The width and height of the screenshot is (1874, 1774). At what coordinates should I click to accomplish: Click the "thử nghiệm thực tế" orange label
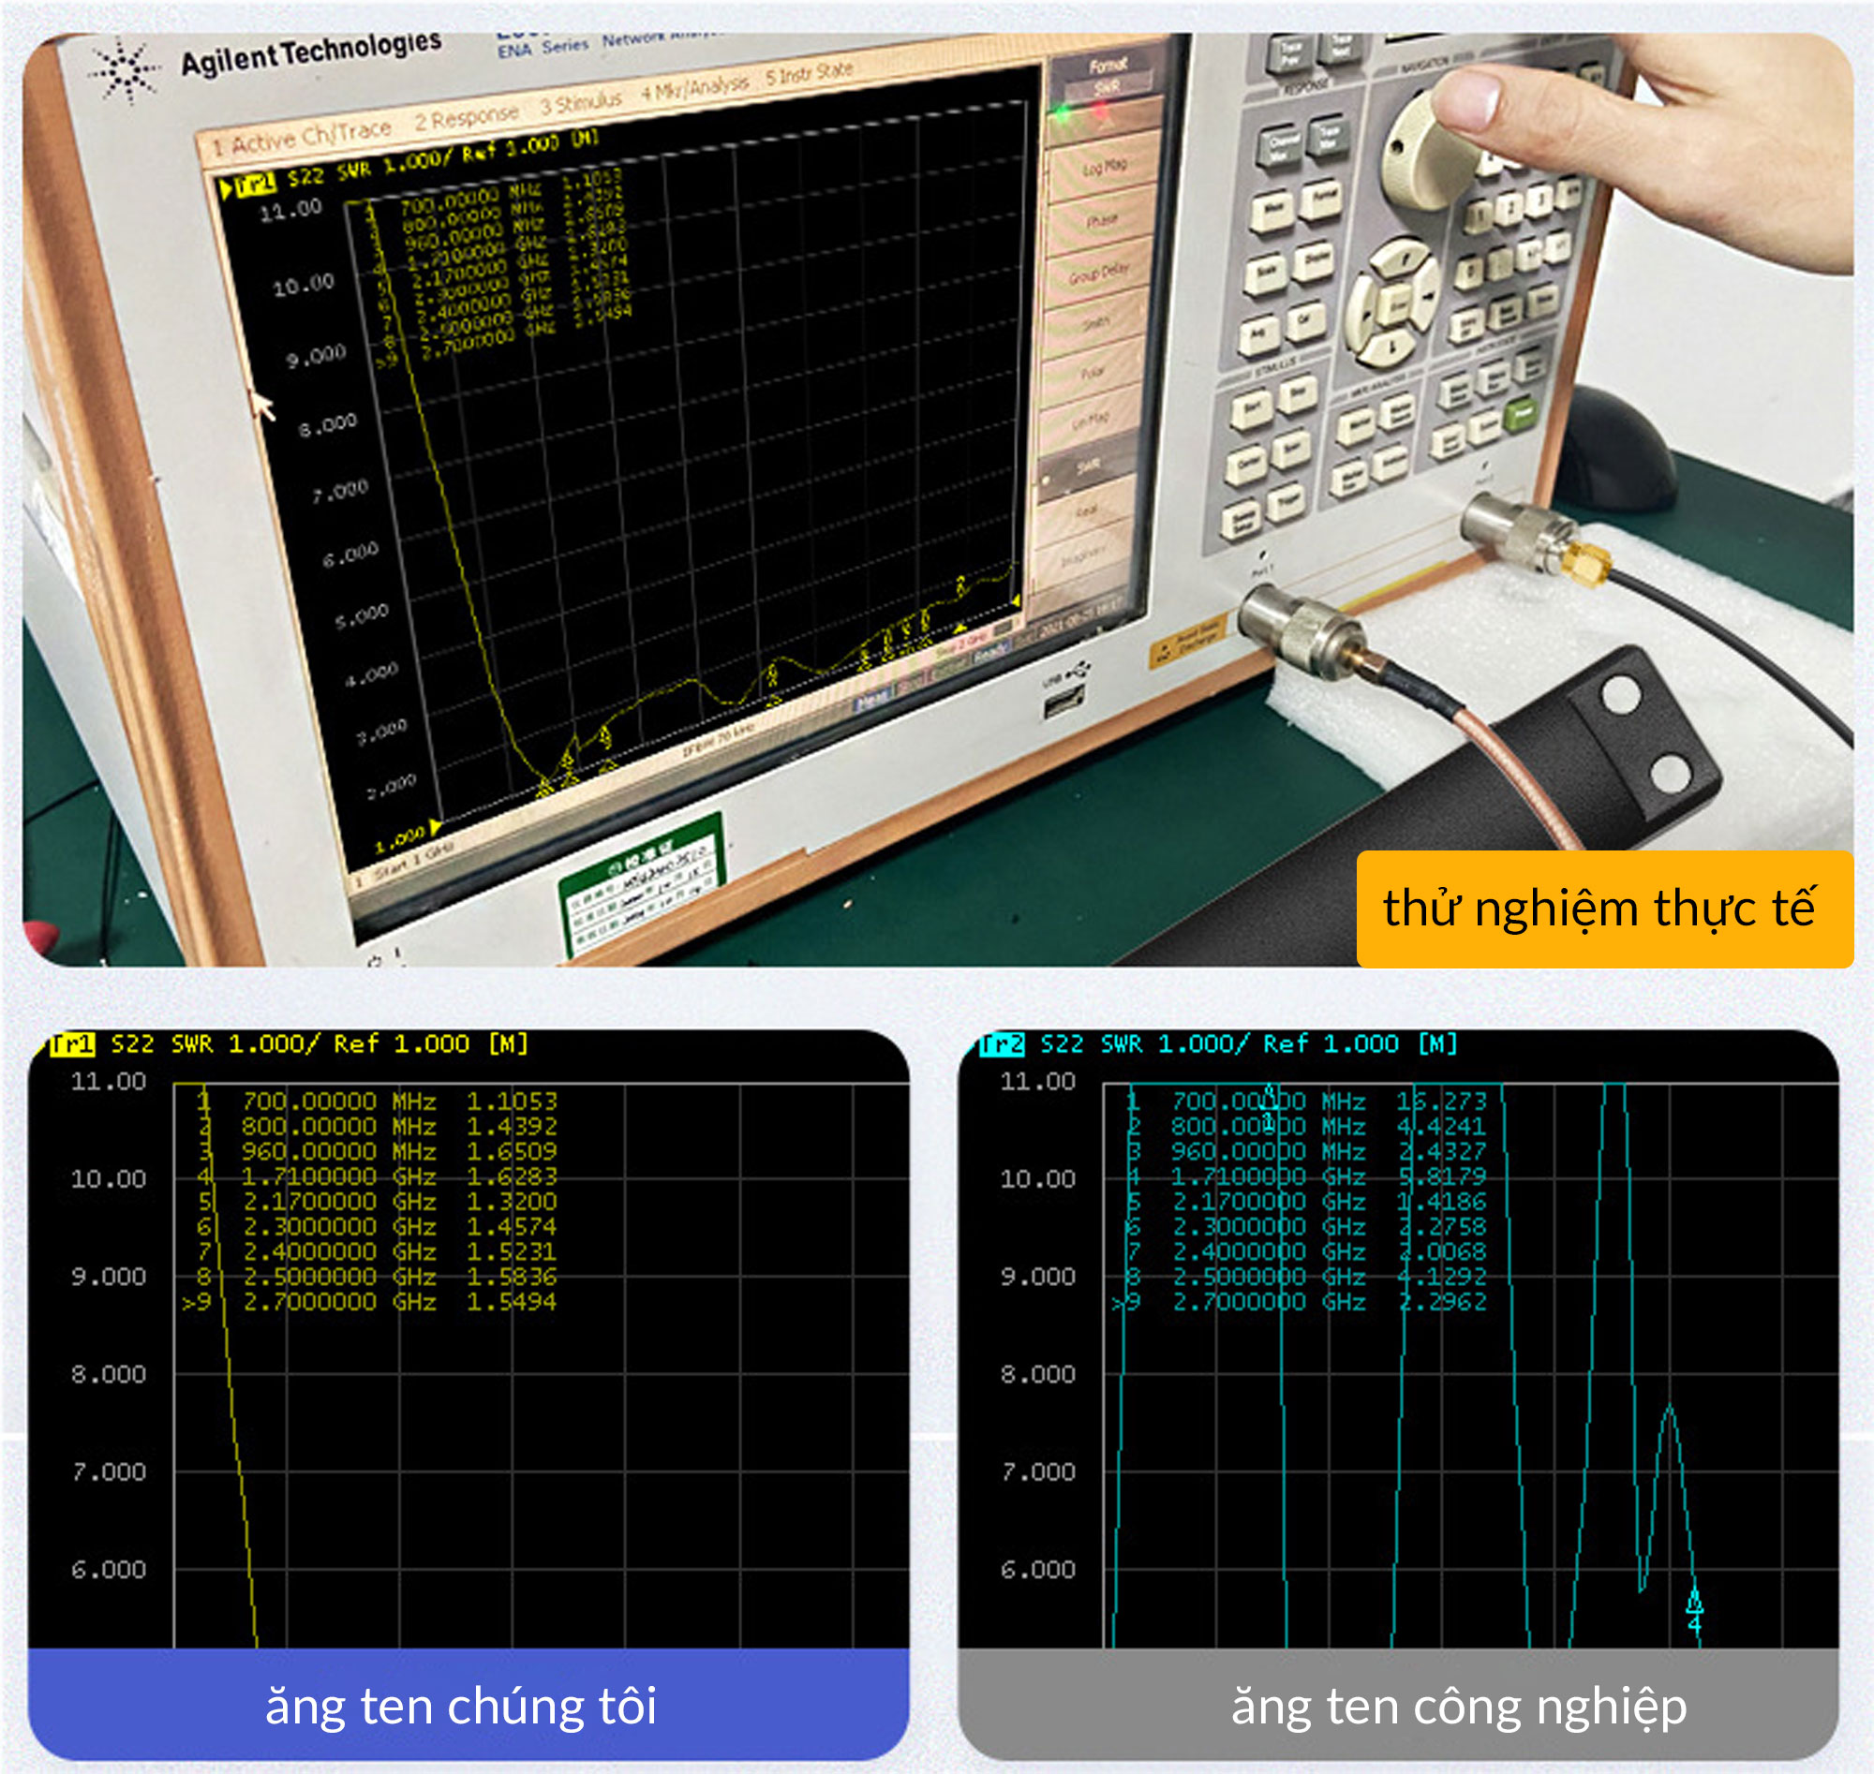[x=1603, y=908]
